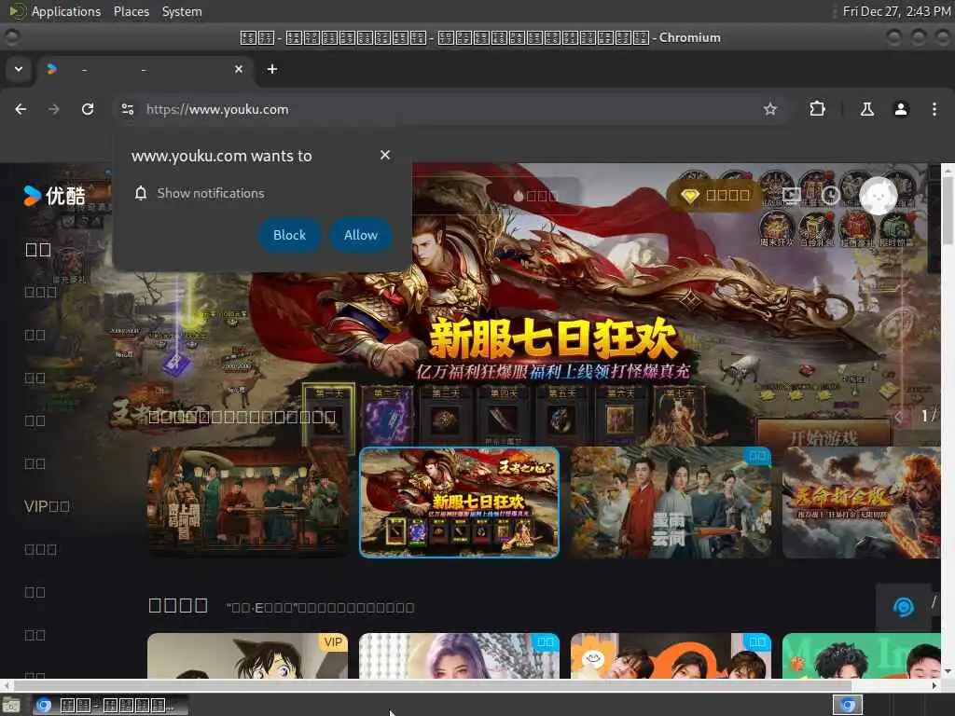The width and height of the screenshot is (955, 716).
Task: View site information for youku.com
Action: [x=128, y=109]
